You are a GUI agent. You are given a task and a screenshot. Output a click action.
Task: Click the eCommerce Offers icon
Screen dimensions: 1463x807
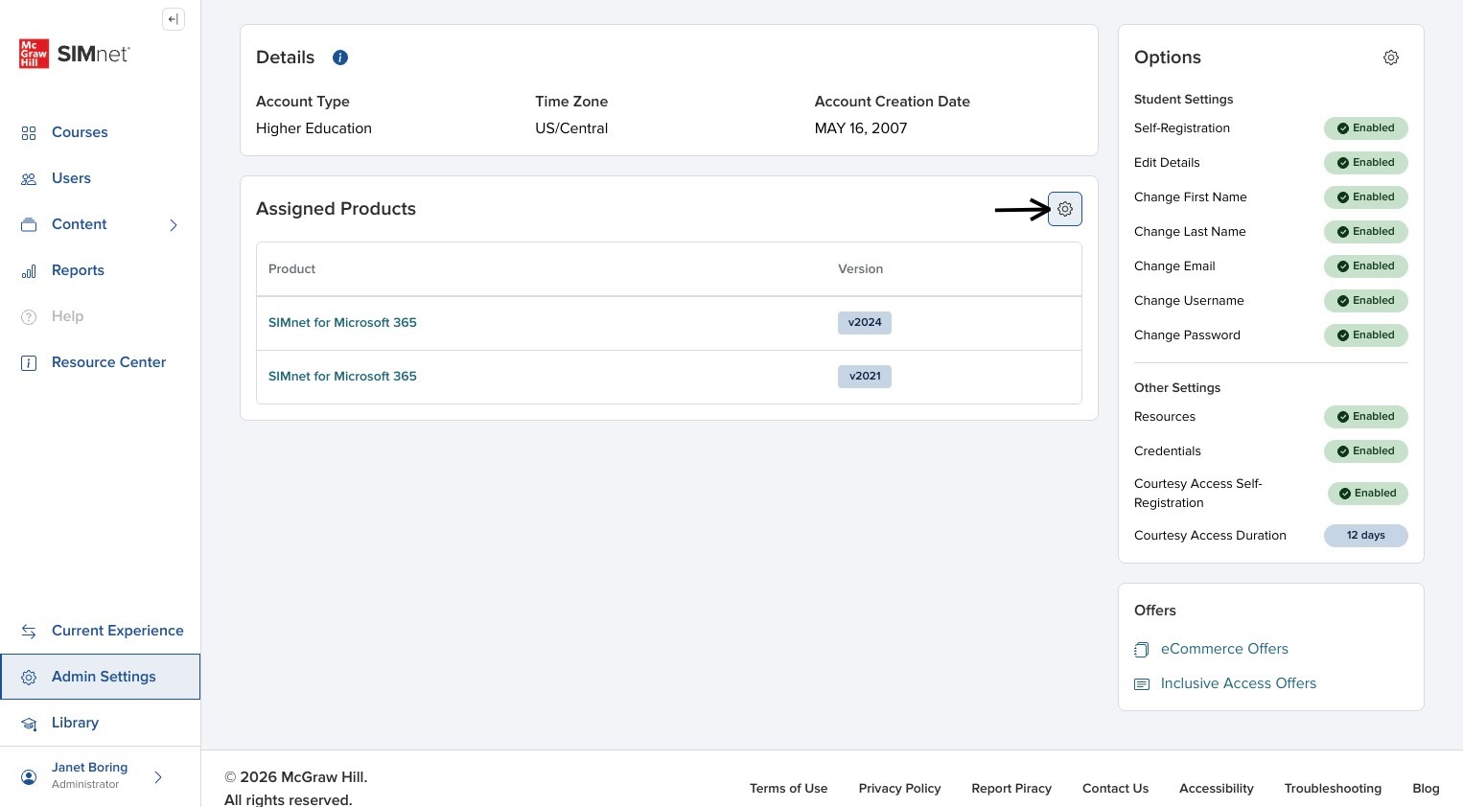point(1141,650)
